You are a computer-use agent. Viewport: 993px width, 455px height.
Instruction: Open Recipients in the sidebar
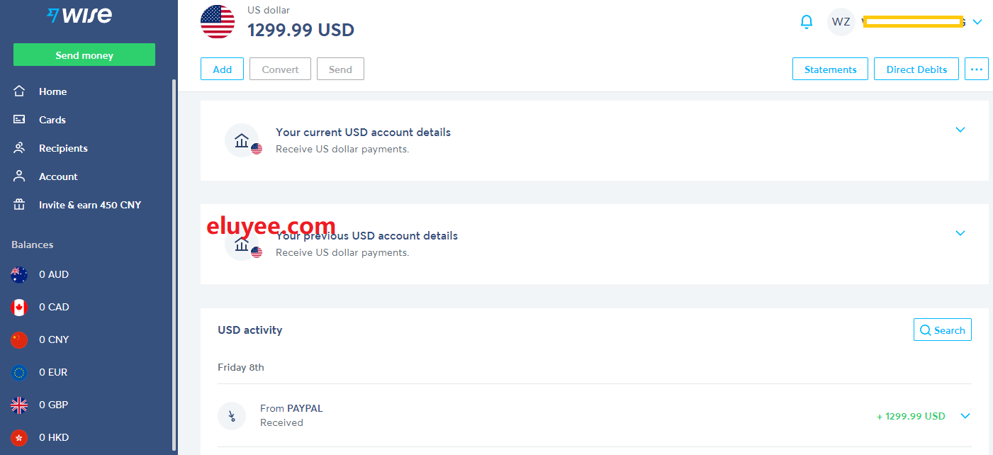pyautogui.click(x=63, y=148)
